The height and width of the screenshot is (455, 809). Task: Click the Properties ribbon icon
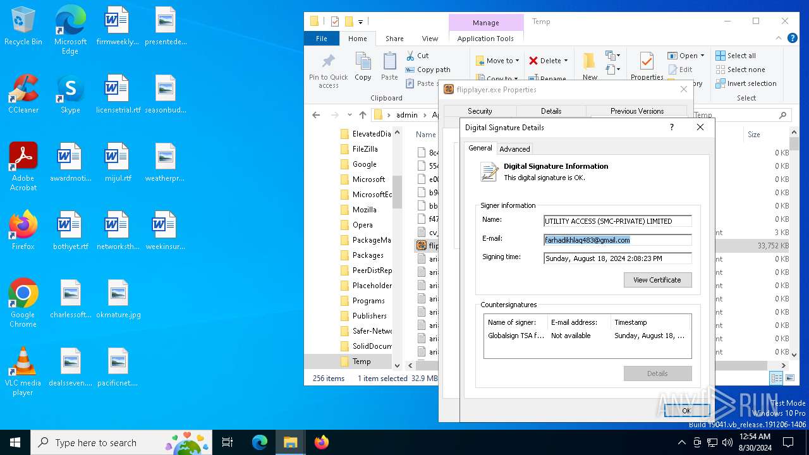(647, 66)
